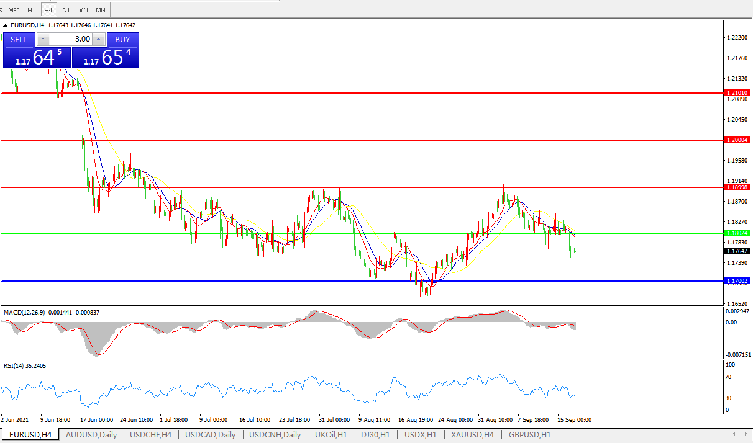Select the D1 daily timeframe
Viewport: 753px width, 443px height.
(x=66, y=10)
